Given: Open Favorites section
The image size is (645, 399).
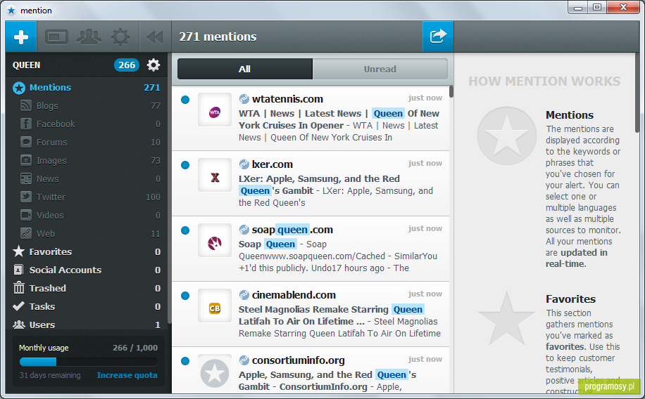Looking at the screenshot, I should (x=87, y=251).
